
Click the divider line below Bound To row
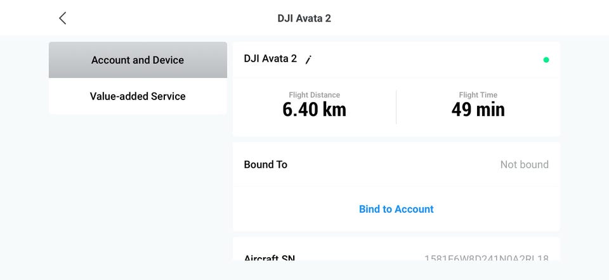click(396, 186)
